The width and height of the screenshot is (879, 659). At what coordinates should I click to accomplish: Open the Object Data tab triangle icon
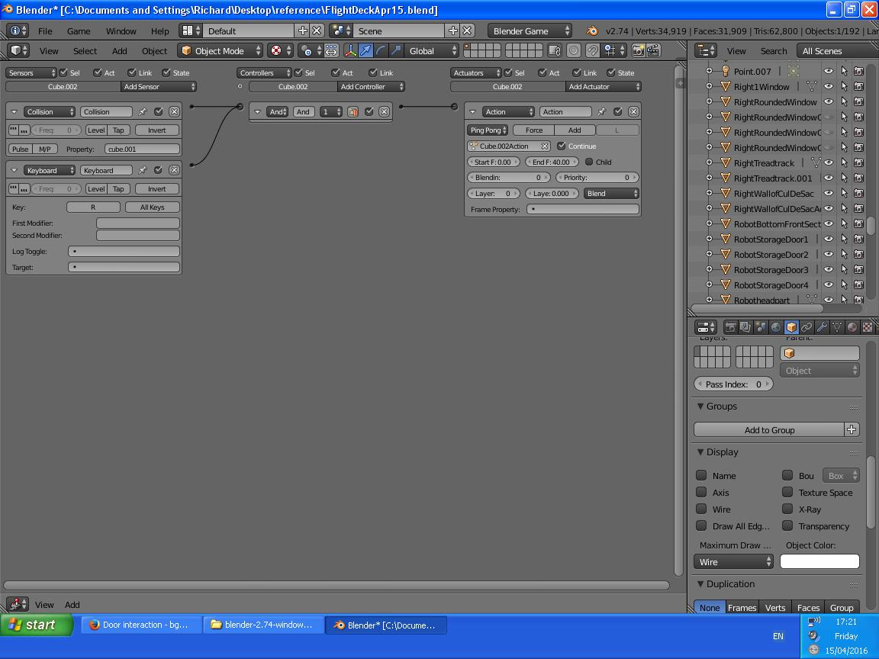pos(836,327)
